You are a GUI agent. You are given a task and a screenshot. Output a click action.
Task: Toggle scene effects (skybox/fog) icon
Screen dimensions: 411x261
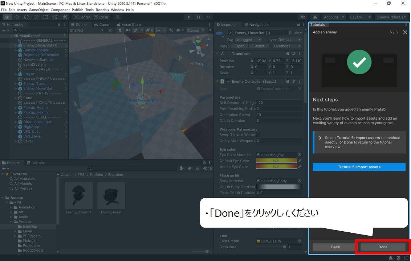point(135,30)
